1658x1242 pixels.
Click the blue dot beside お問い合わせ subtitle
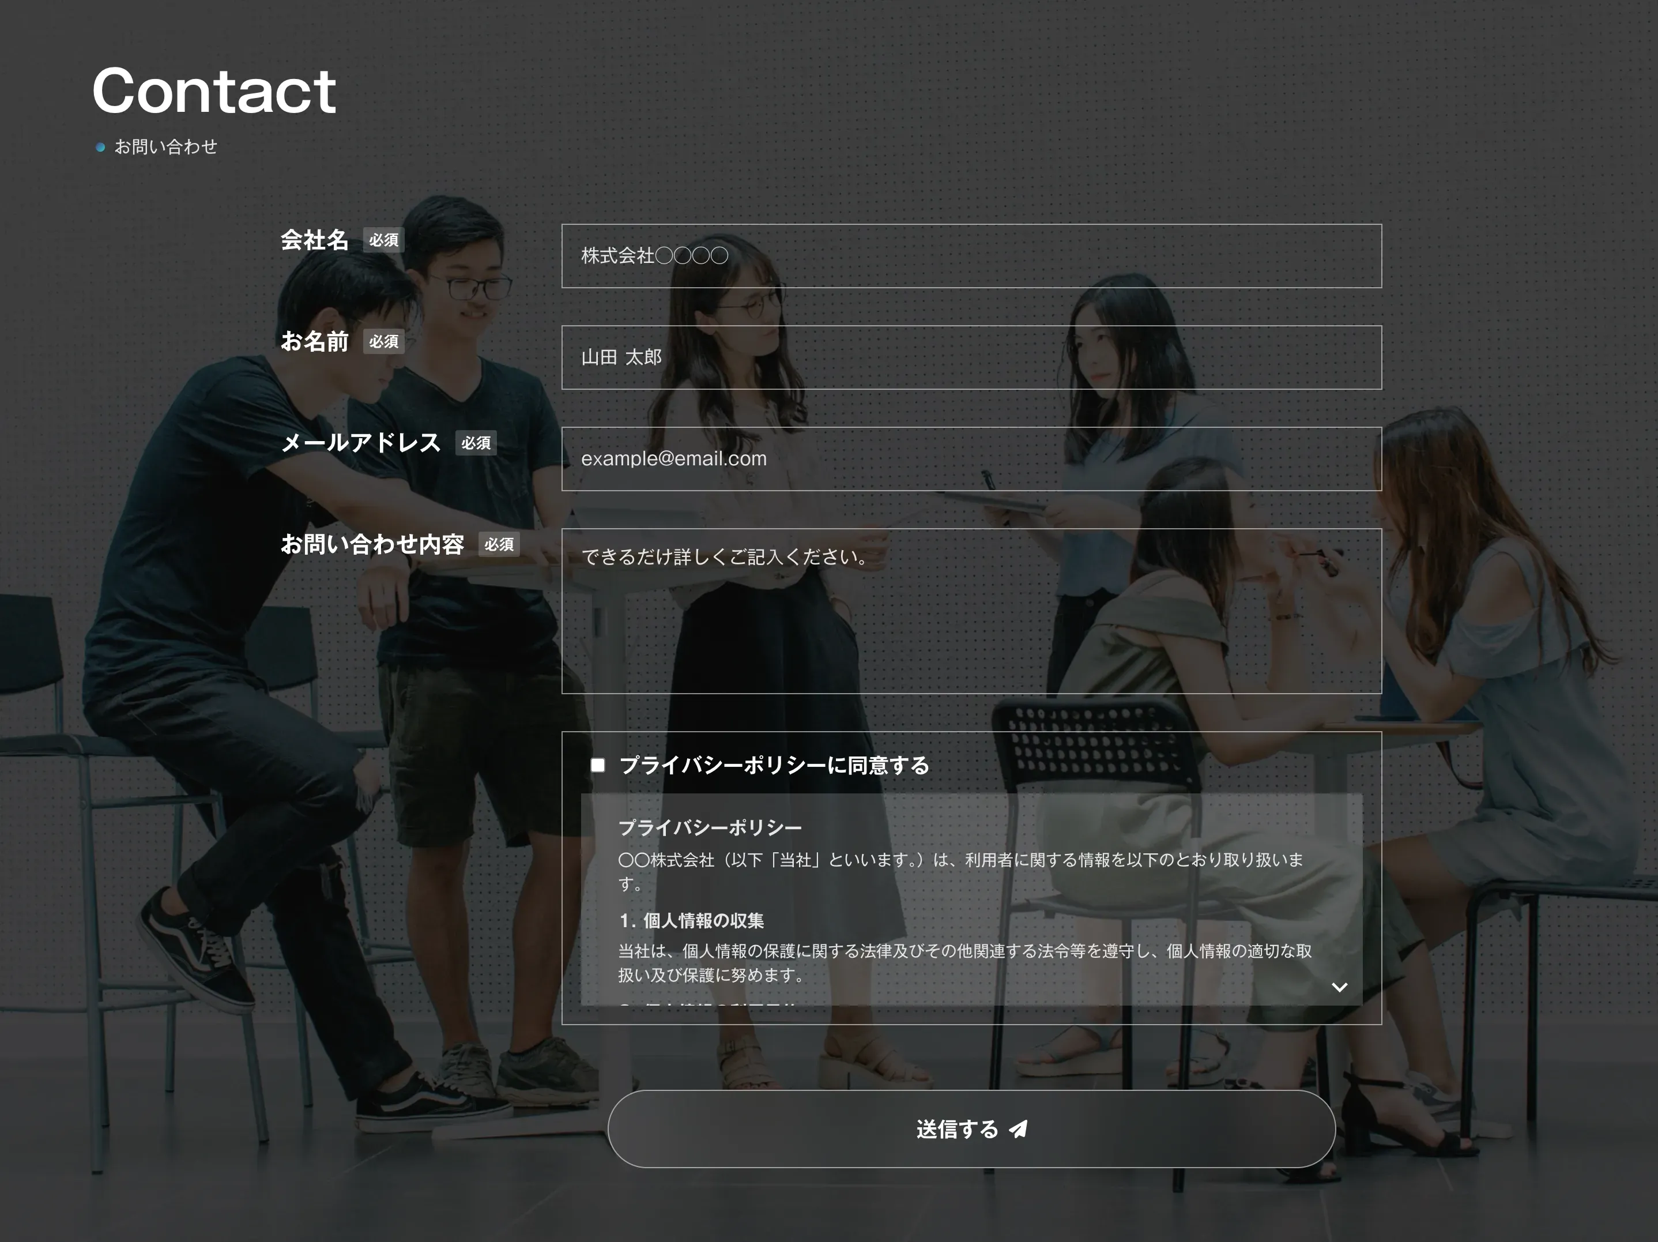click(100, 148)
